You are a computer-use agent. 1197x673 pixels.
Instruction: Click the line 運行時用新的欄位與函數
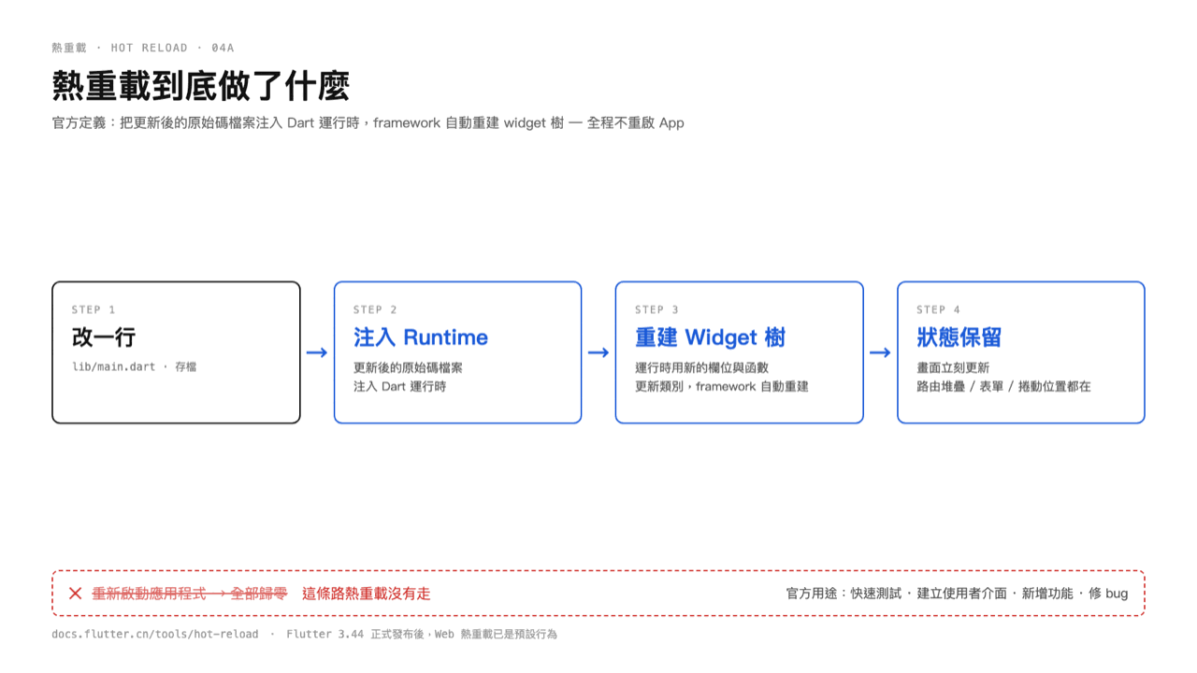[701, 367]
